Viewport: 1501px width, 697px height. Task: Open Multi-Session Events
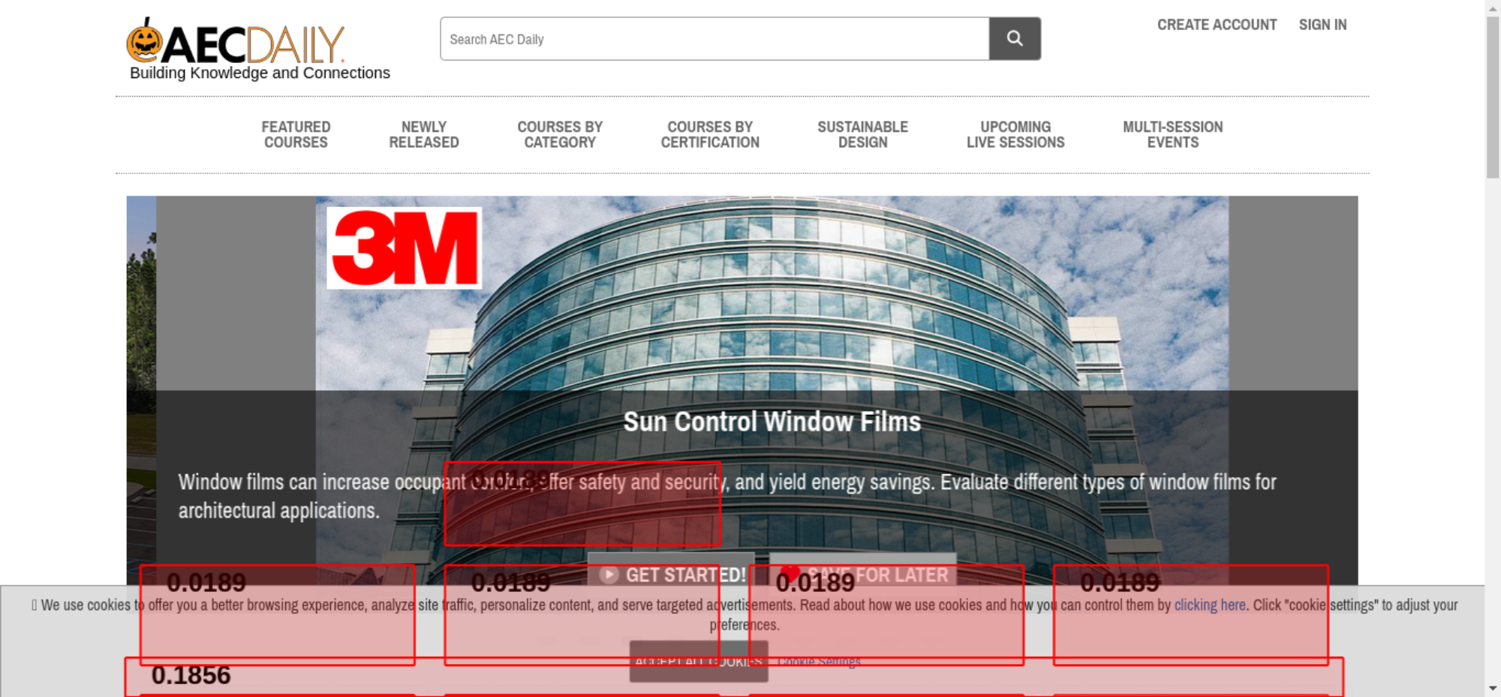[x=1172, y=135]
